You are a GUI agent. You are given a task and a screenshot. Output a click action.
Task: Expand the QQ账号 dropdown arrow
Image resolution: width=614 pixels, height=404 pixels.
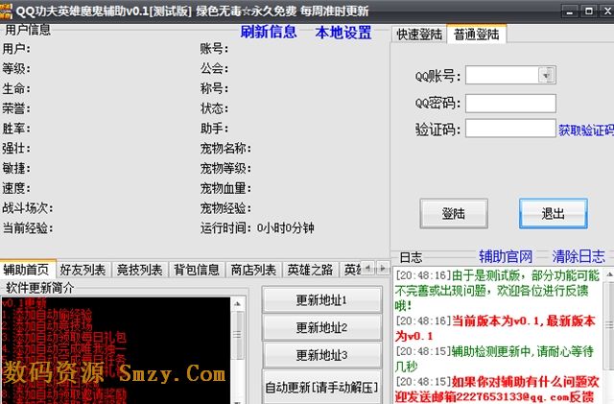coord(547,75)
